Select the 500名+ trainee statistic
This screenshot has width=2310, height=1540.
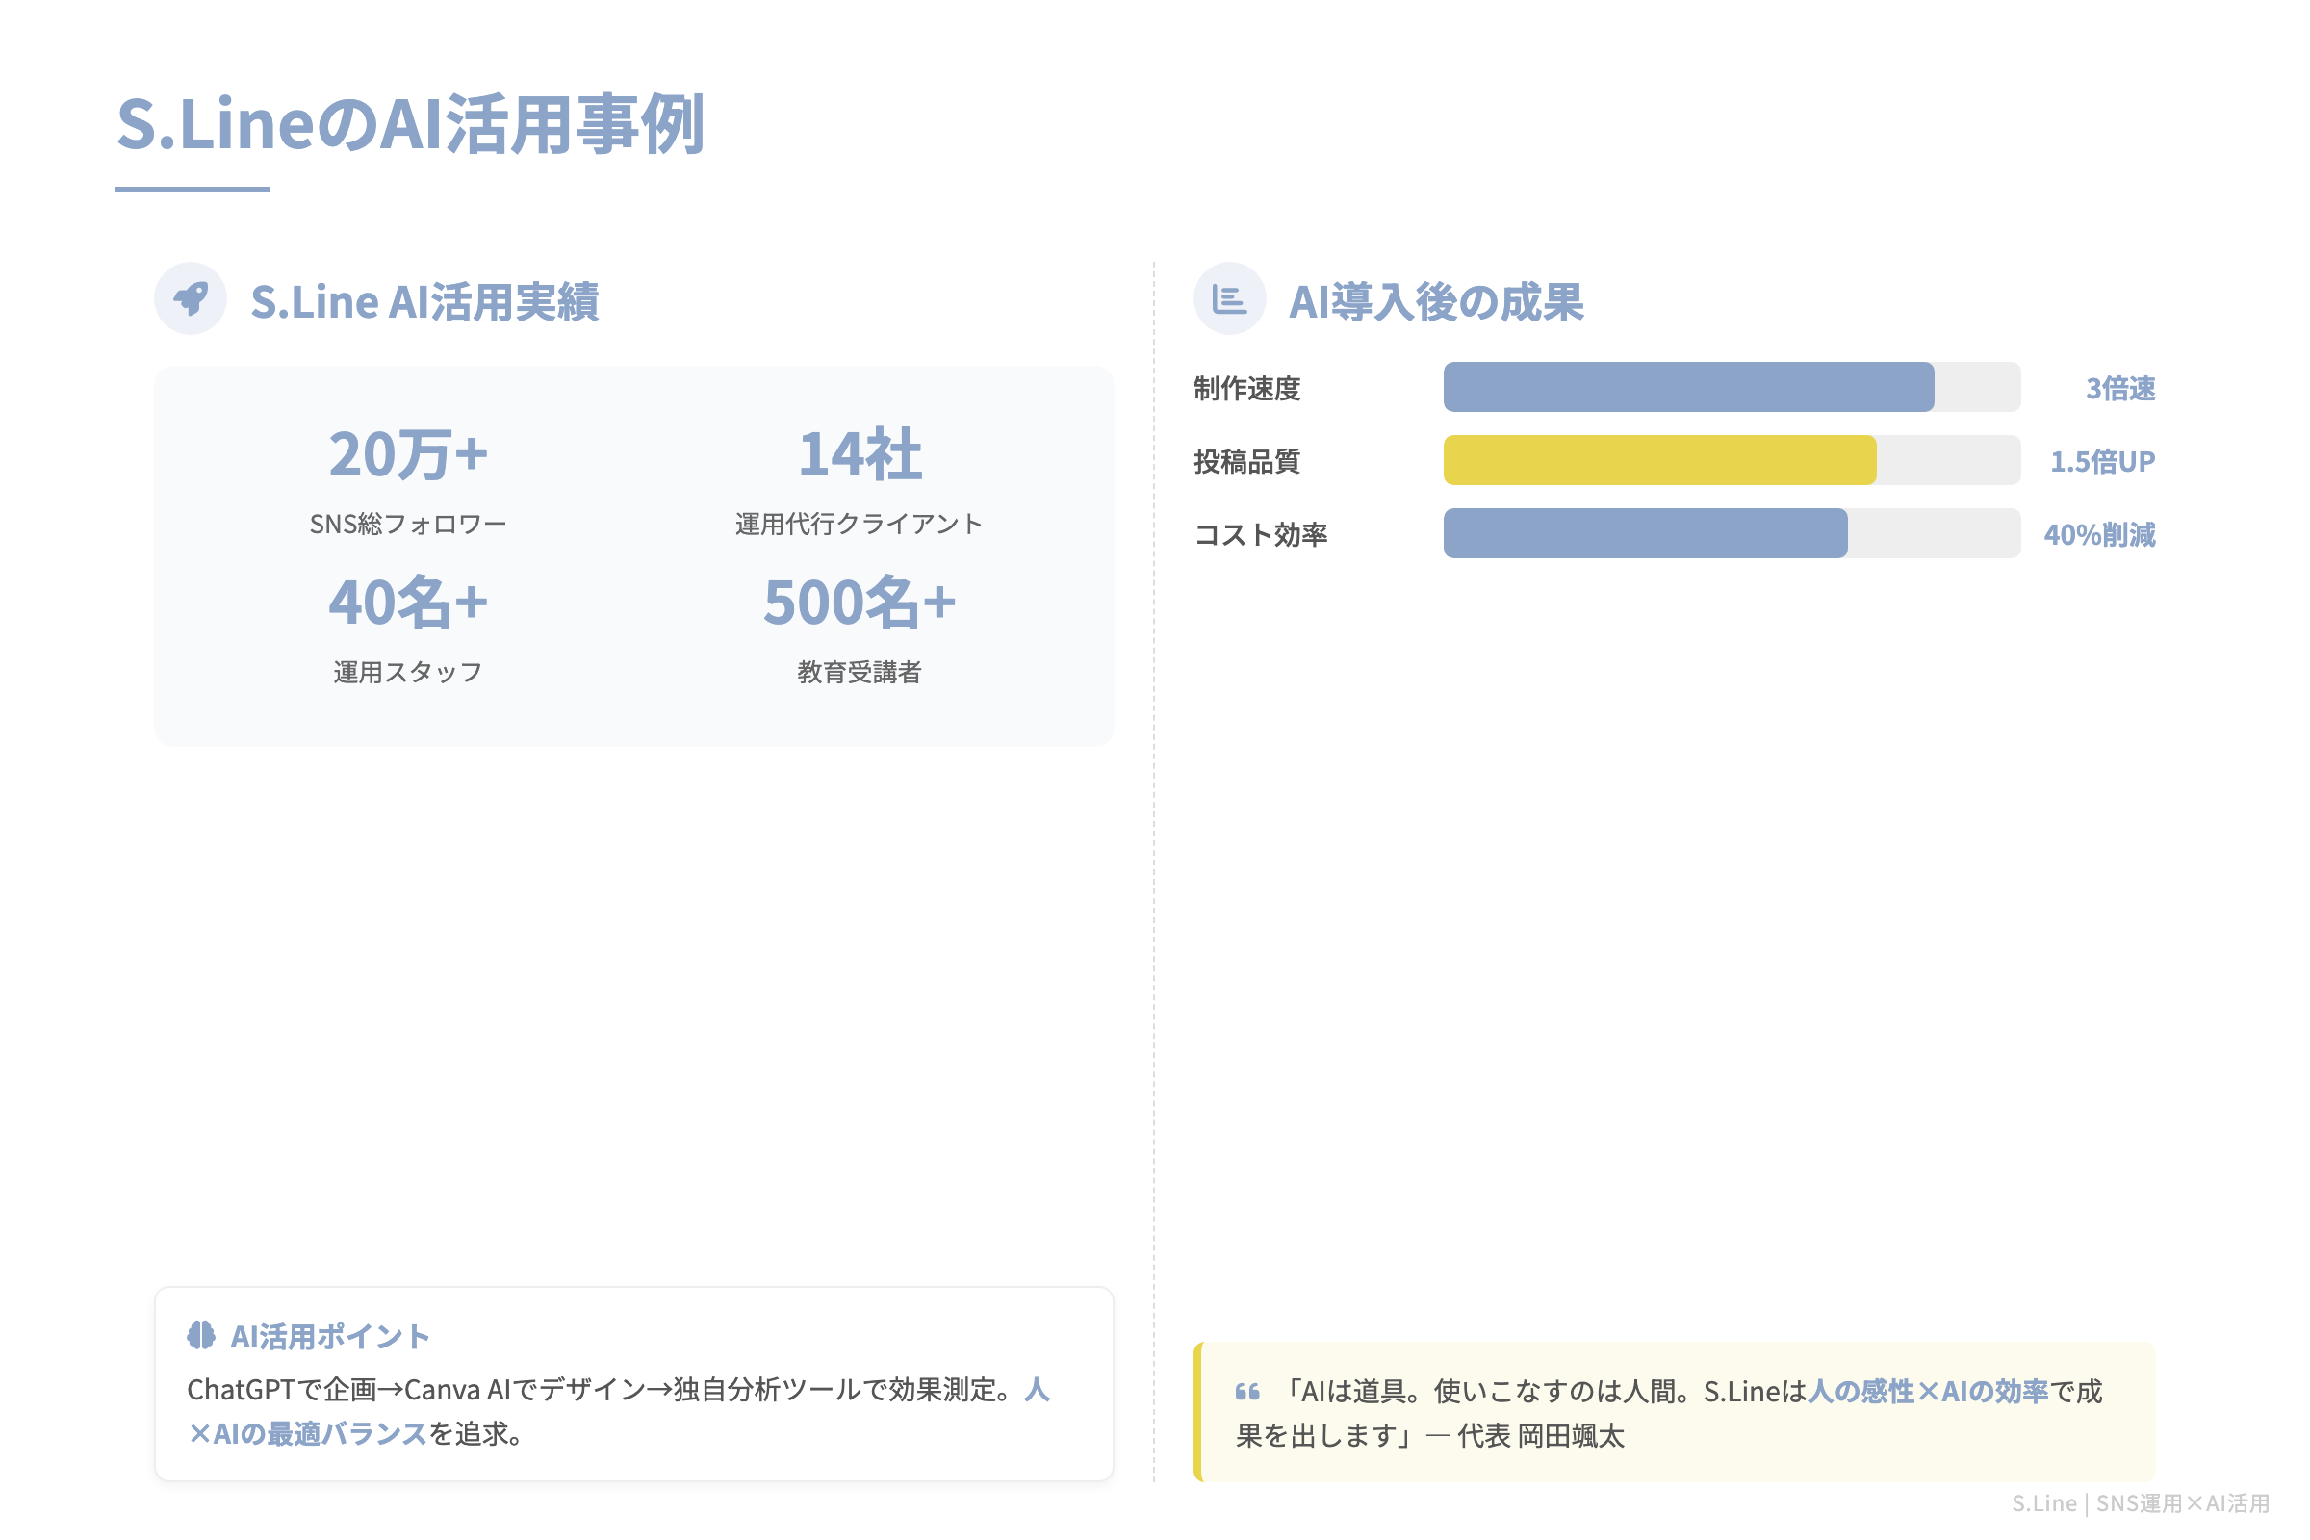click(x=860, y=603)
